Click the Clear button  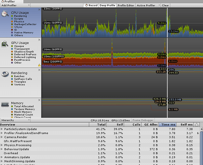click(165, 5)
